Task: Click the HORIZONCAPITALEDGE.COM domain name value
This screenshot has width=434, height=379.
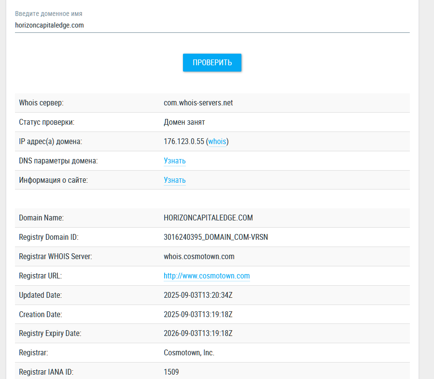Action: pyautogui.click(x=208, y=218)
